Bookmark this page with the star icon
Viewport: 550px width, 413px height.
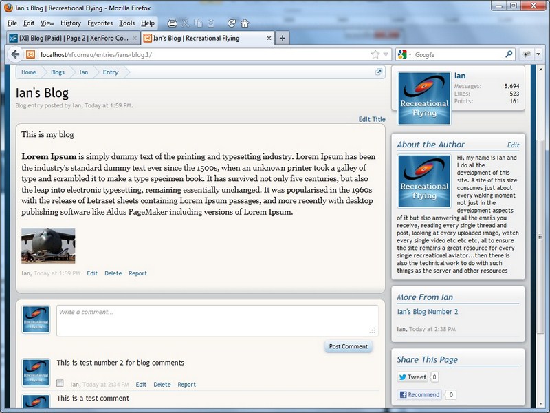[375, 54]
